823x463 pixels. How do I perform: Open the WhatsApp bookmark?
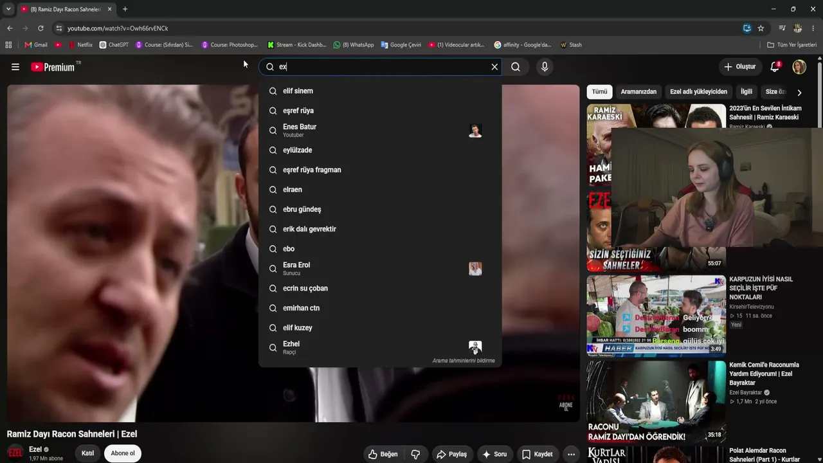pos(354,45)
